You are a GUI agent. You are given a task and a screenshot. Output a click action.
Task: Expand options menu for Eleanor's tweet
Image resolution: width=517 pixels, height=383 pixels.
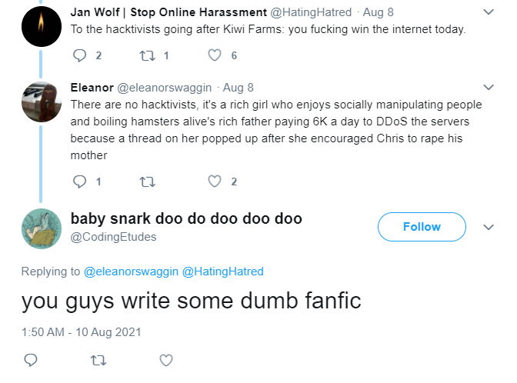click(x=488, y=86)
